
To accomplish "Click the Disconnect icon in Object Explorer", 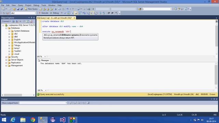I will [17, 21].
